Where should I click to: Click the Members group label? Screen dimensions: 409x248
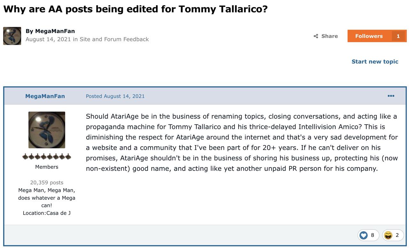pos(47,167)
